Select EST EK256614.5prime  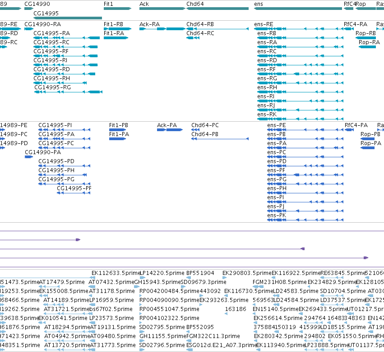[278, 318]
